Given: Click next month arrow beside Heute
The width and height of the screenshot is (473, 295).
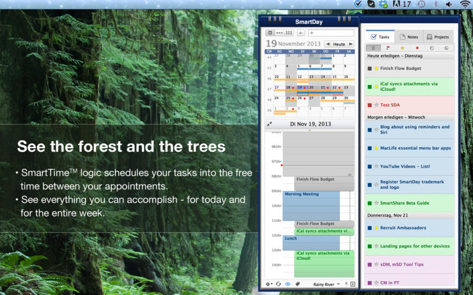Looking at the screenshot, I should tap(351, 44).
